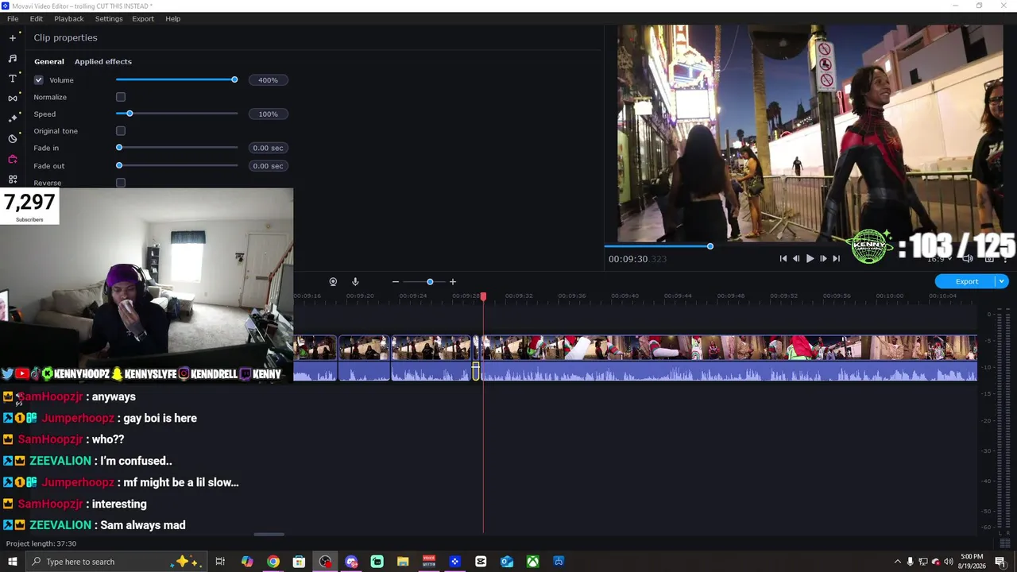Viewport: 1017px width, 572px height.
Task: Open the taskbar notification center icon
Action: [x=1000, y=562]
